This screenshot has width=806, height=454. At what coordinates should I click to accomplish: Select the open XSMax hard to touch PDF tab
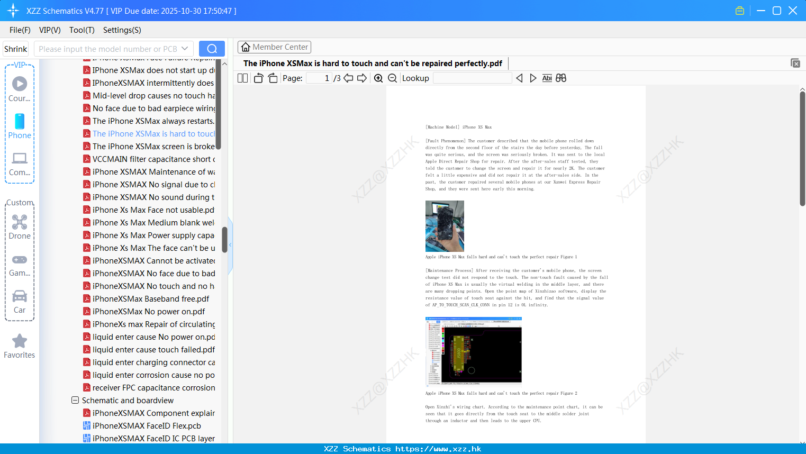pos(373,63)
